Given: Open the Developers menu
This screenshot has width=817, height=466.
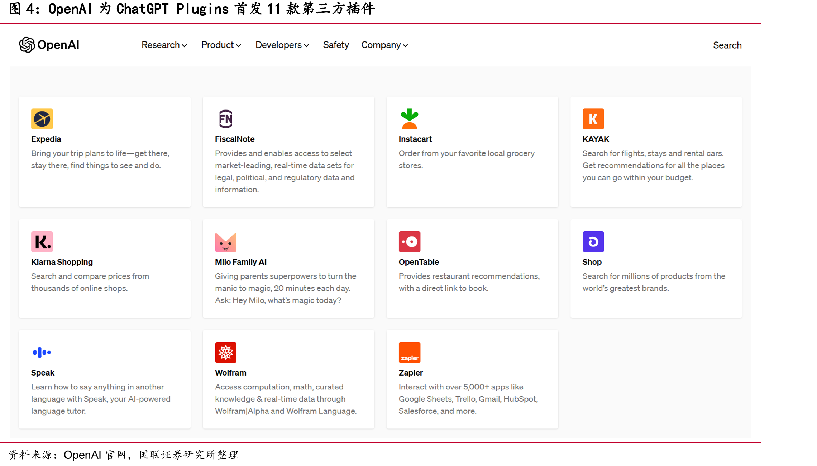Looking at the screenshot, I should pos(282,45).
